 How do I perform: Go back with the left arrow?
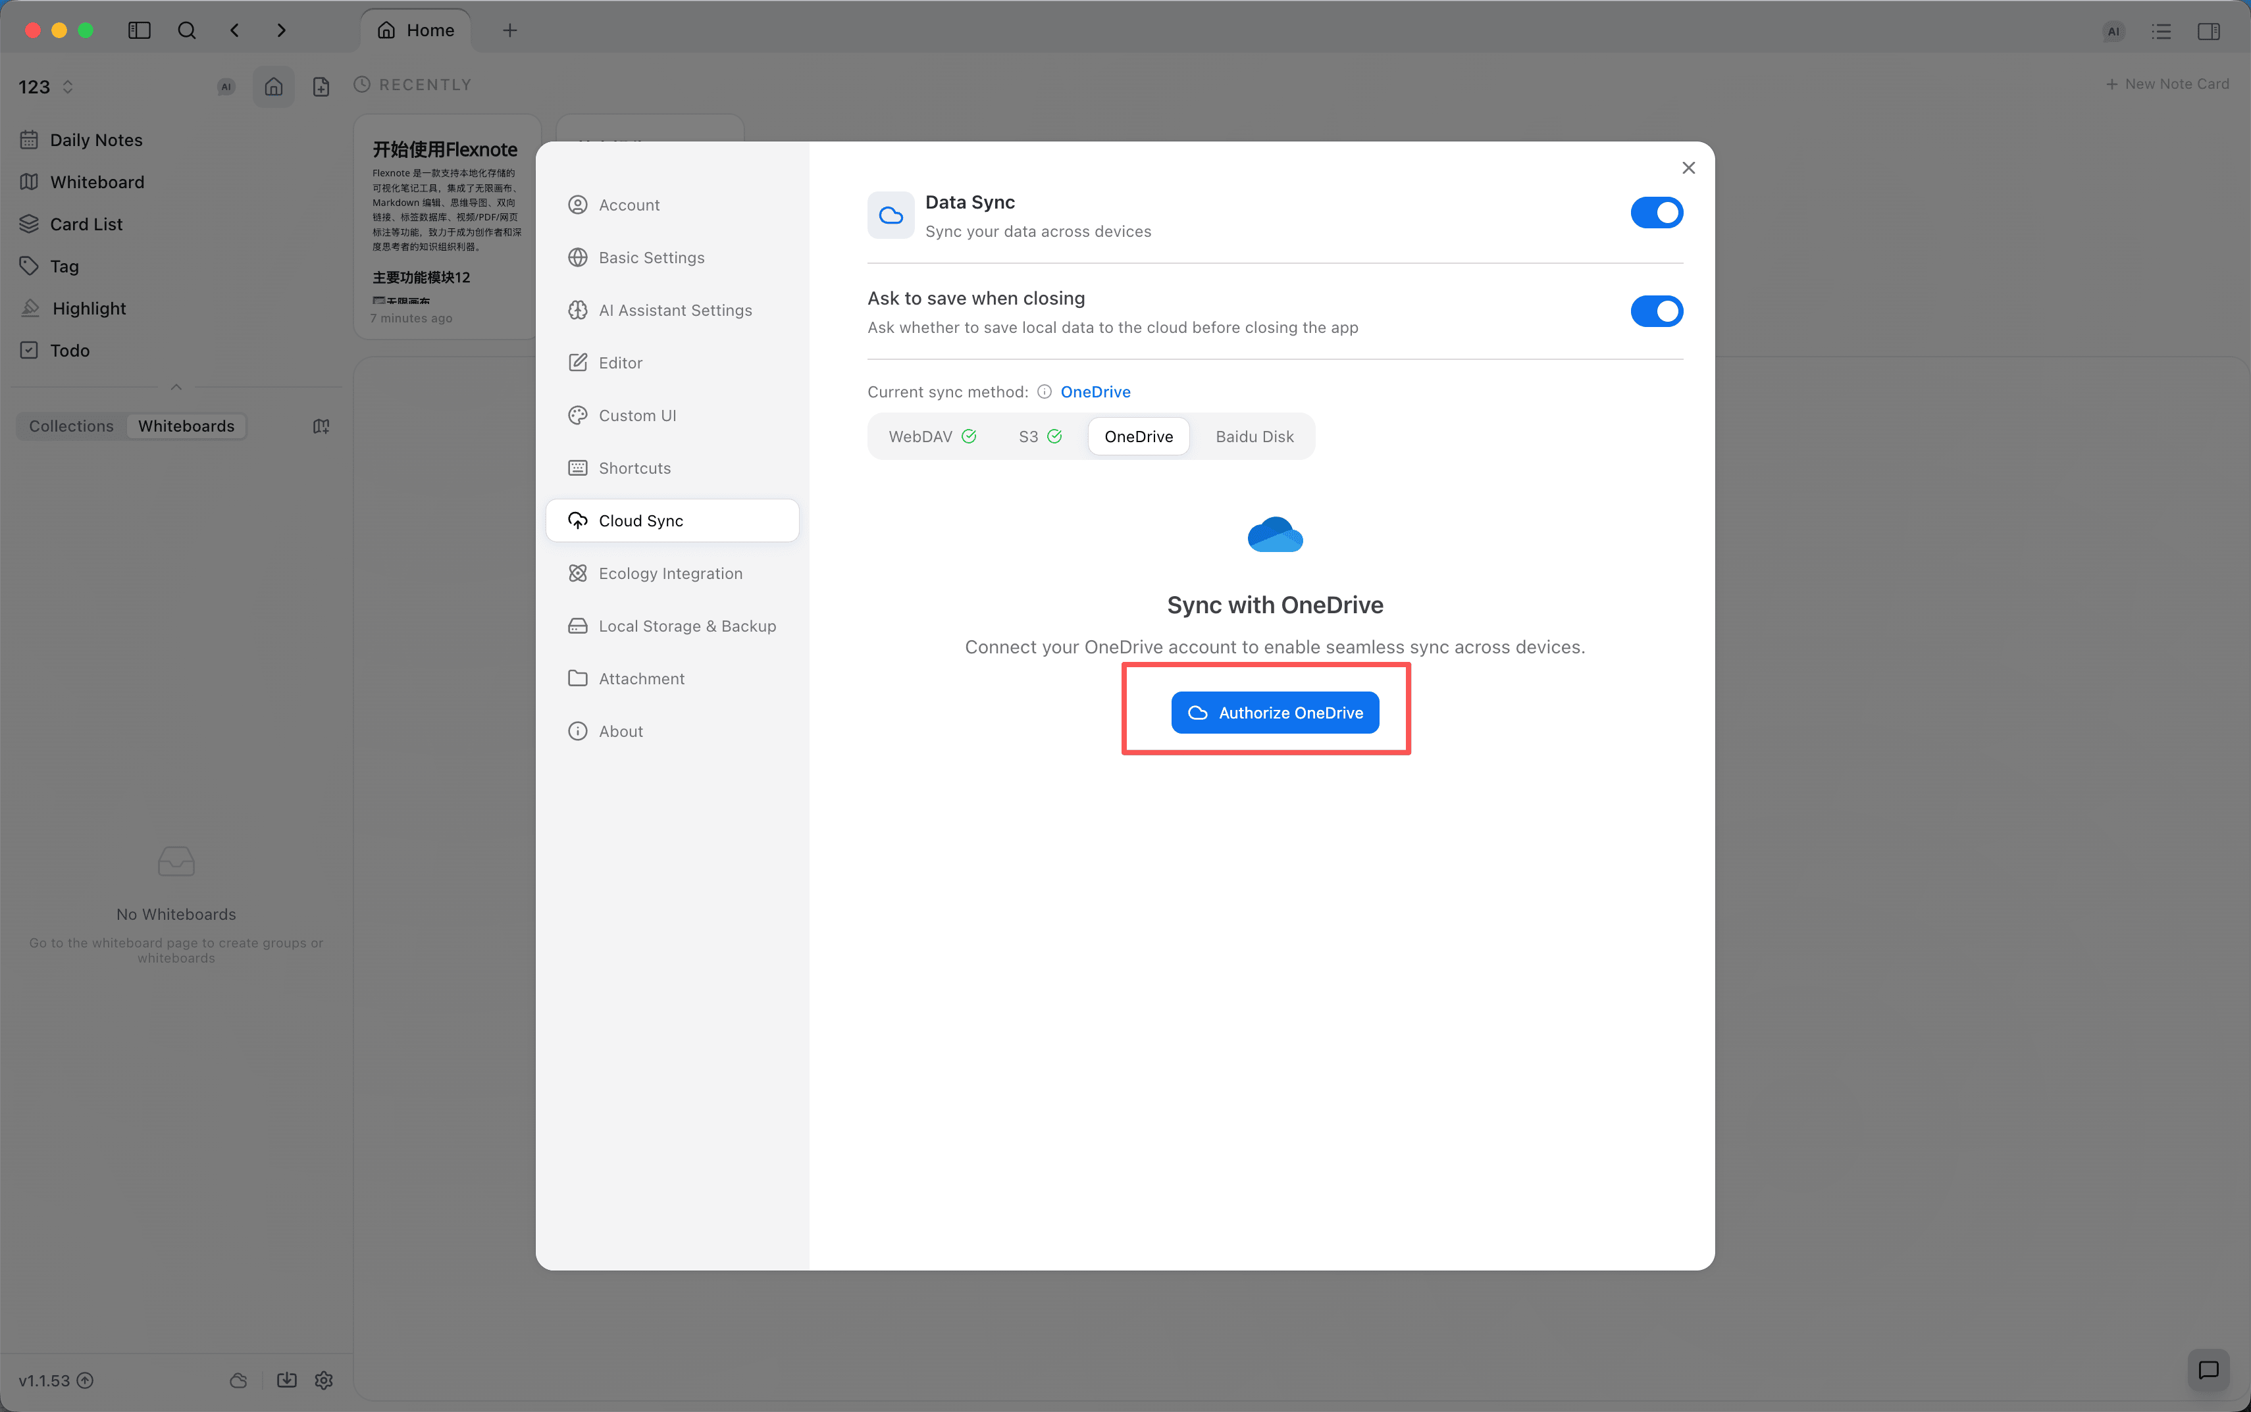click(234, 31)
